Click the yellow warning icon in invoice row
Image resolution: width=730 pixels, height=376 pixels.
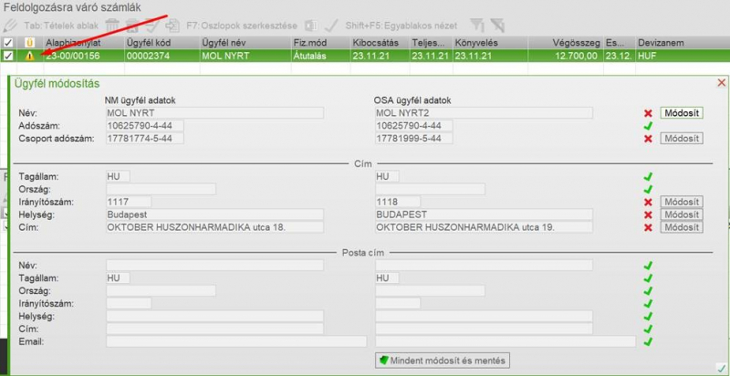pyautogui.click(x=30, y=56)
